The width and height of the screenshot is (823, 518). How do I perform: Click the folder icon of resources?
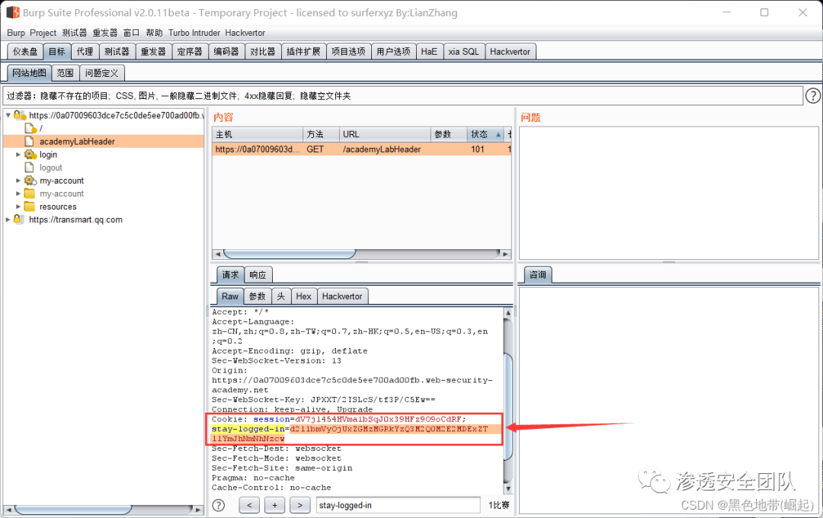[x=30, y=206]
